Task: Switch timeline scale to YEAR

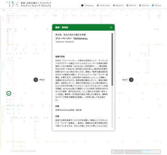Action: tap(146, 152)
